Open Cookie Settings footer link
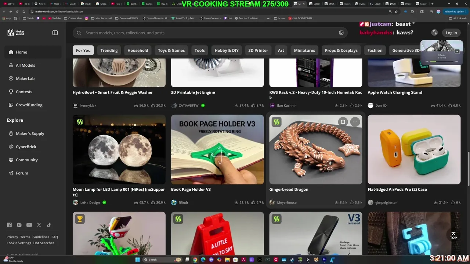 point(19,243)
